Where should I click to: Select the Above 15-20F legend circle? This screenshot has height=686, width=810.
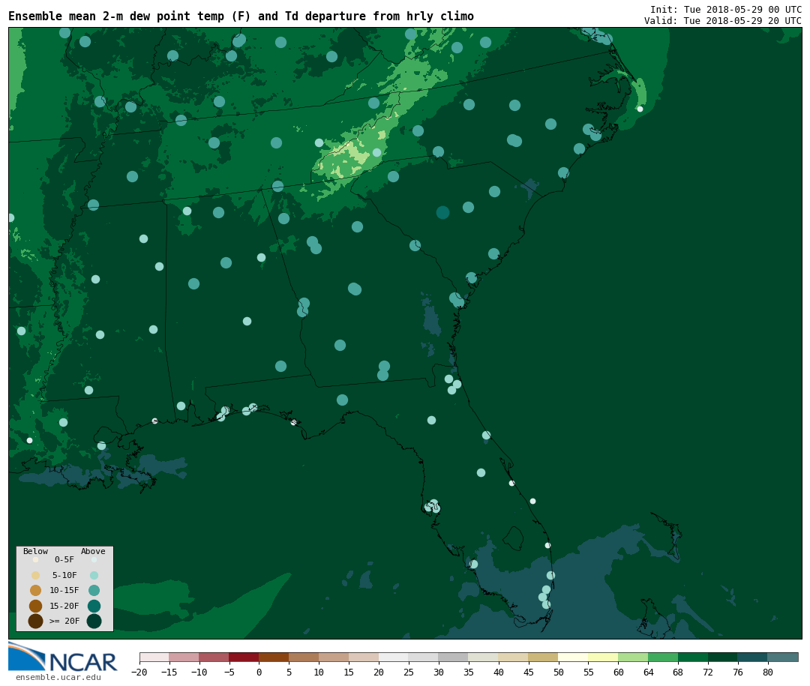point(94,606)
